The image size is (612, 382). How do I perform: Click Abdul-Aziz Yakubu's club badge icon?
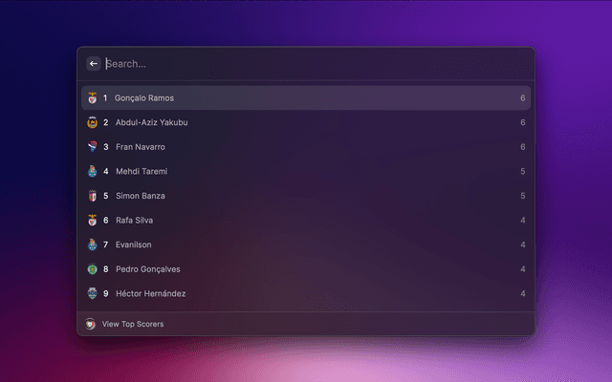[92, 122]
